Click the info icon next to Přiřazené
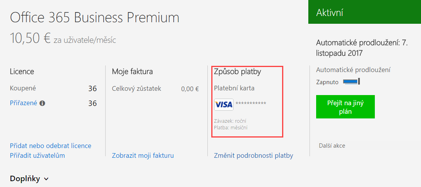This screenshot has height=187, width=421. tap(42, 103)
